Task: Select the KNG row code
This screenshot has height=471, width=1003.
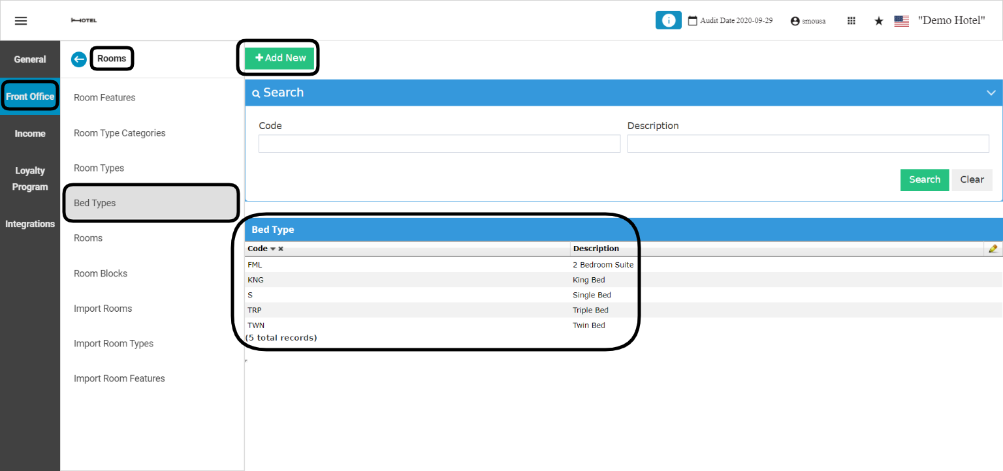Action: click(255, 280)
